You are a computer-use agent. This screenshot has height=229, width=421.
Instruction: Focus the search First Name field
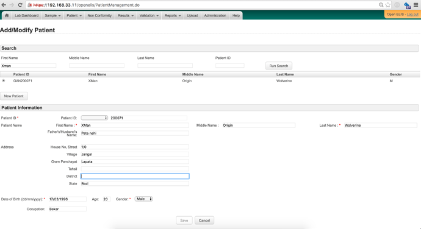point(29,66)
